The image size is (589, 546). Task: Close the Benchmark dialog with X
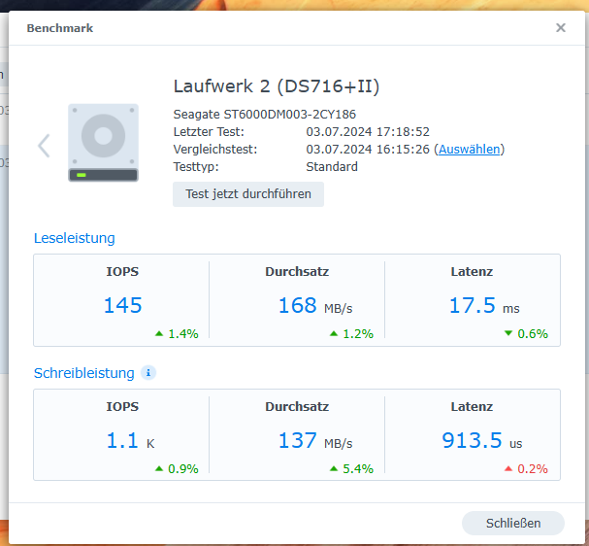click(561, 28)
